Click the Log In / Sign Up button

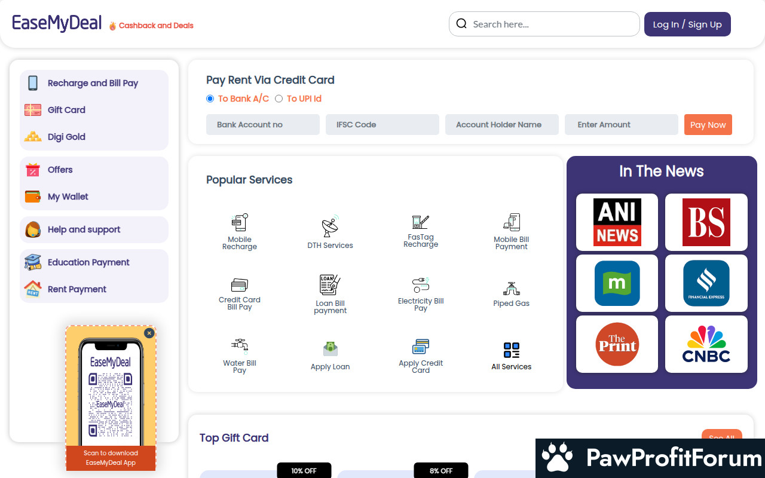point(687,24)
